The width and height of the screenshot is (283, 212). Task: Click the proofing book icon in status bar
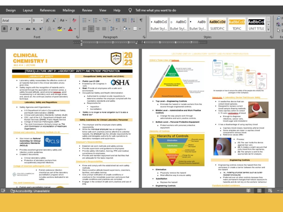(x=3, y=191)
